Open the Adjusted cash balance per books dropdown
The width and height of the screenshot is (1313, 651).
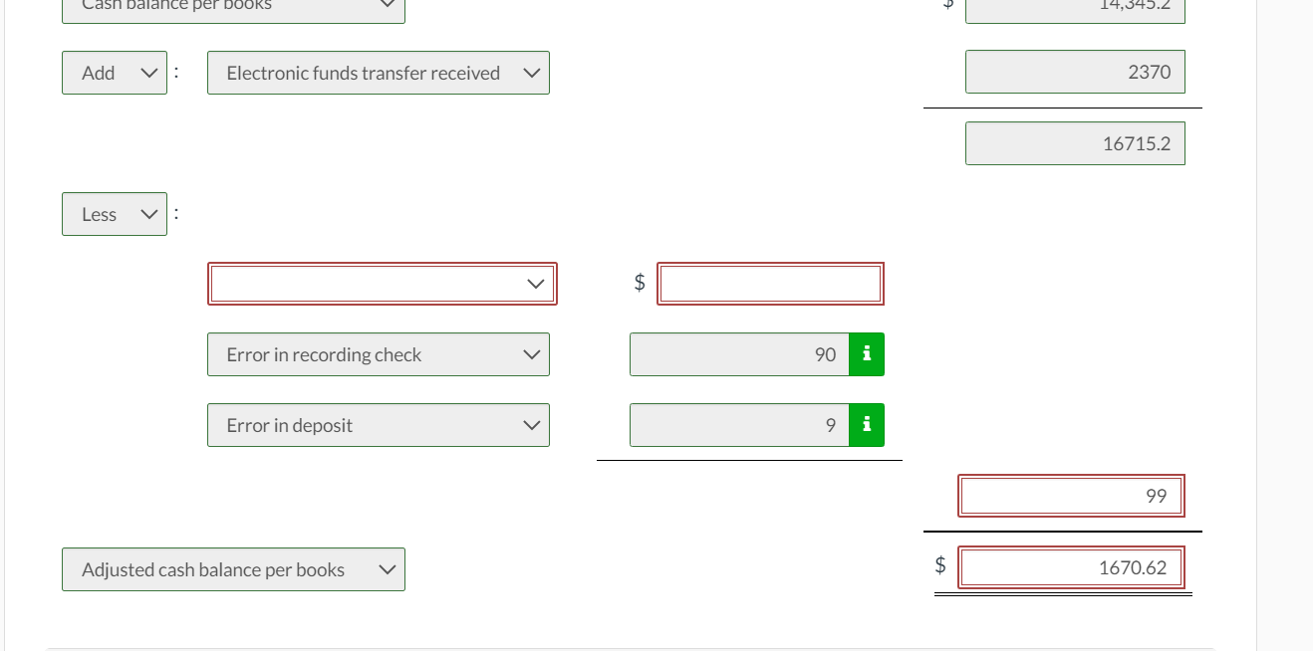[233, 568]
